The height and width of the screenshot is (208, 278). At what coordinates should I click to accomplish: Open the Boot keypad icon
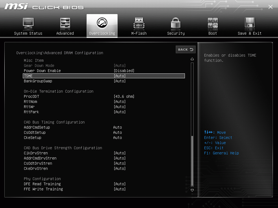(213, 23)
